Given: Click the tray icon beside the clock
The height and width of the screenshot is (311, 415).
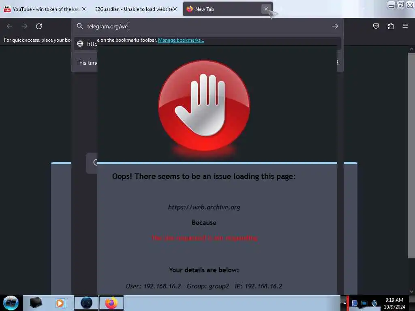Looking at the screenshot, I should point(374,303).
